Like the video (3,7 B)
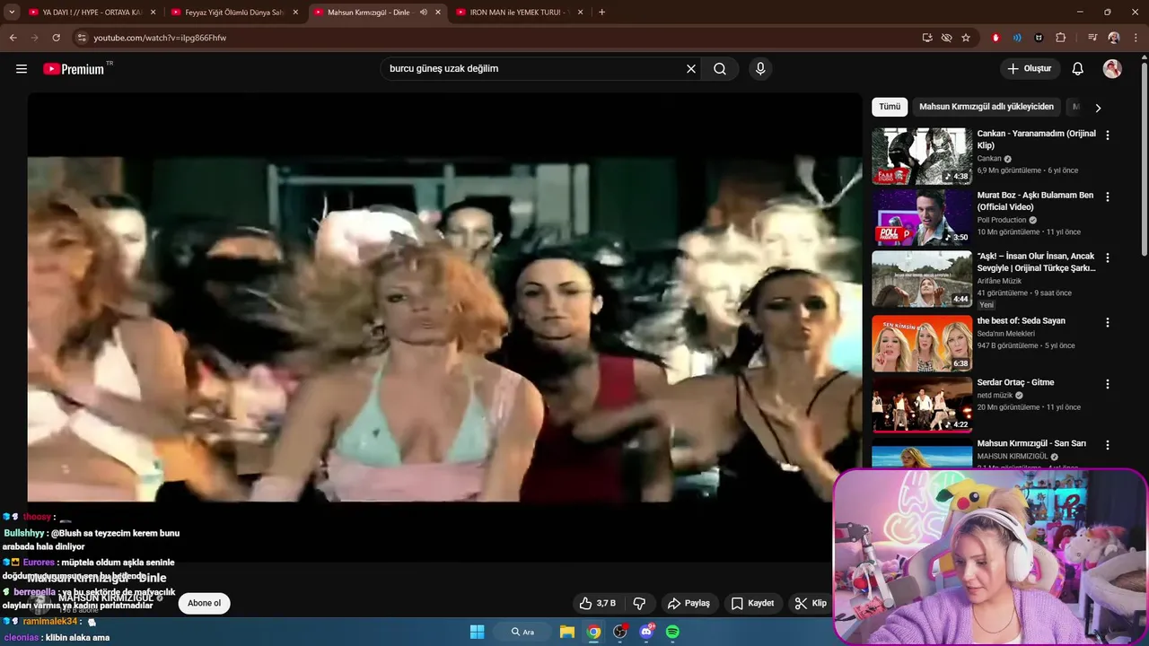 [x=598, y=603]
